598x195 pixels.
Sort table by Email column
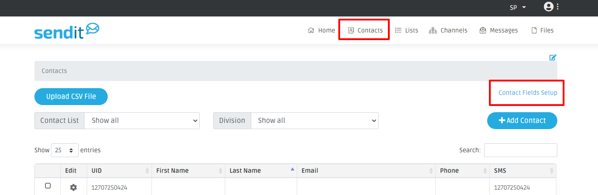[x=366, y=171]
